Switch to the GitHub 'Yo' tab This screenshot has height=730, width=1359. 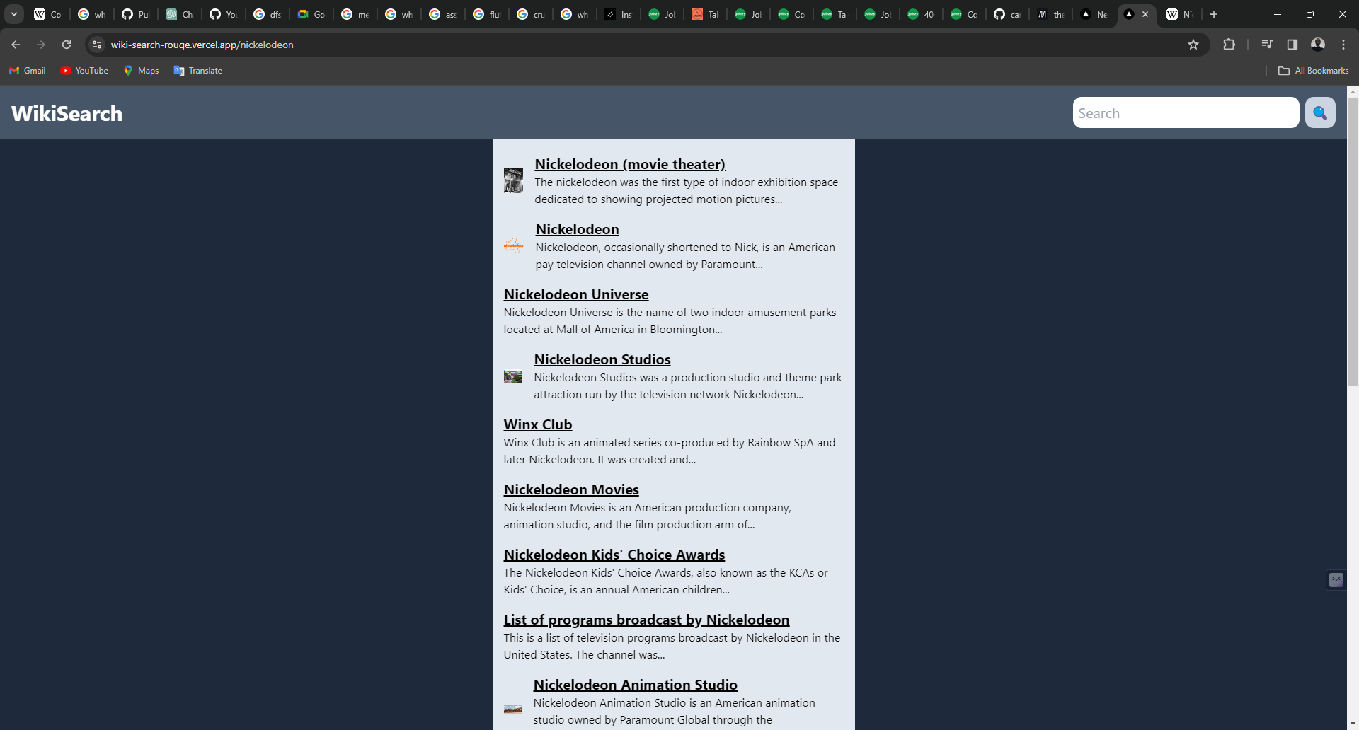pyautogui.click(x=224, y=14)
